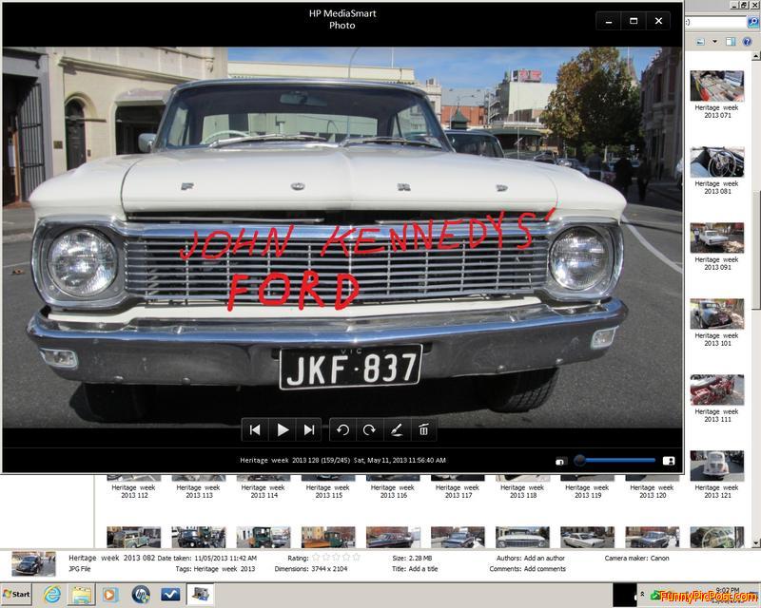Click the Change your view icon in Explorer

700,42
